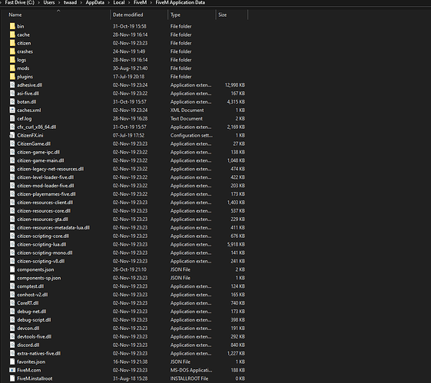Expand the chevron after Fast Drive (C:)
Image resolution: width=431 pixels, height=383 pixels.
pyautogui.click(x=38, y=3)
